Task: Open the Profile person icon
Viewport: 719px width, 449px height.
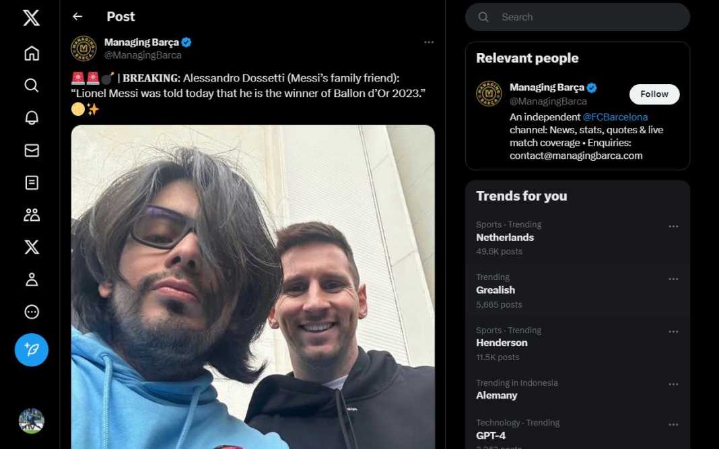Action: 31,279
